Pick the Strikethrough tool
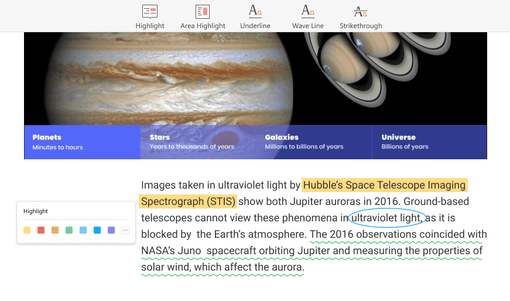 click(361, 17)
